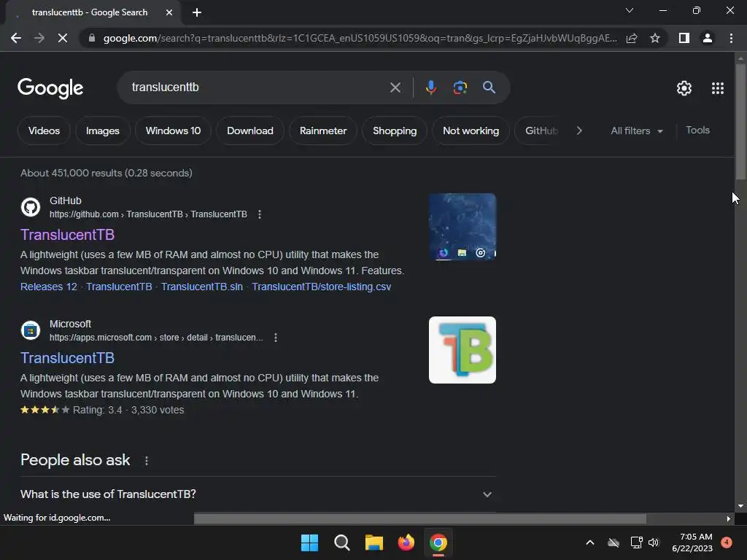The width and height of the screenshot is (747, 560).
Task: Open Chrome three-dot menu
Action: click(731, 38)
